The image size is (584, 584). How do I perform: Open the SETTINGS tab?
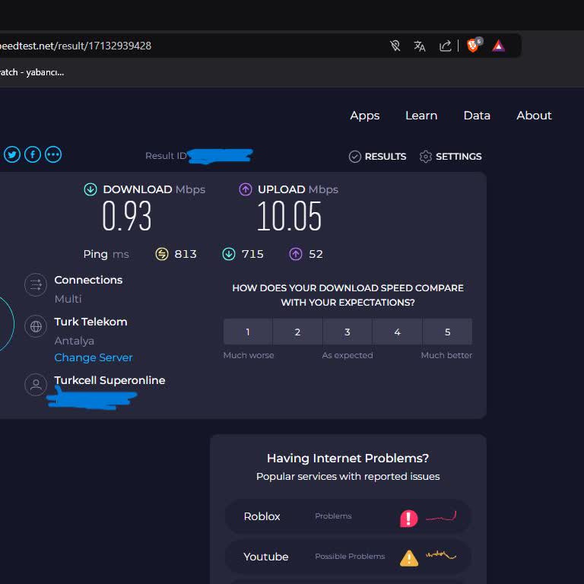pyautogui.click(x=451, y=157)
